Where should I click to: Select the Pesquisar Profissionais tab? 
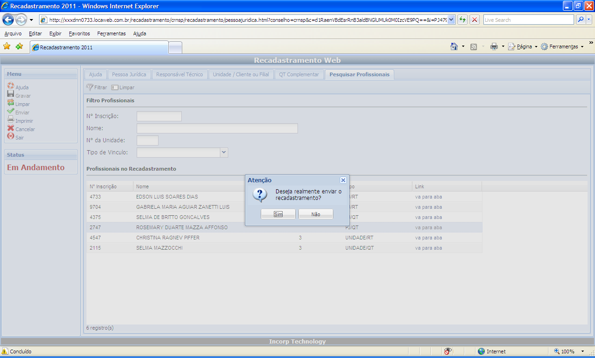click(359, 74)
